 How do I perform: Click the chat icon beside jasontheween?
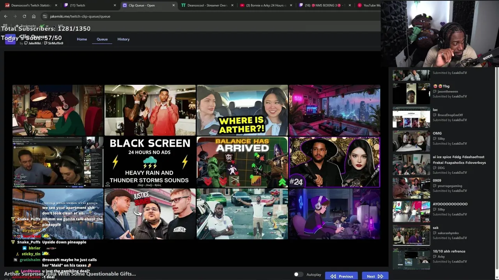point(435,91)
